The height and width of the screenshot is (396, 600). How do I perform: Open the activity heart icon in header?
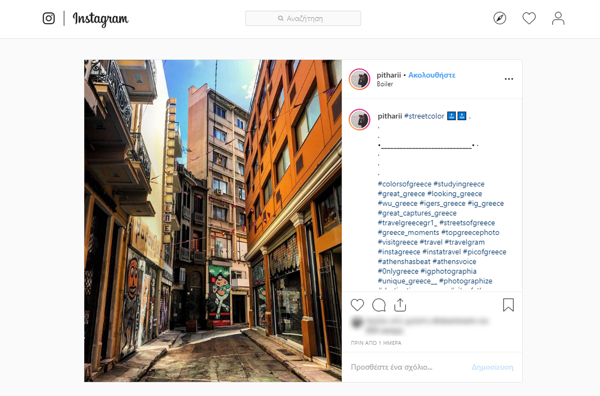[x=529, y=18]
